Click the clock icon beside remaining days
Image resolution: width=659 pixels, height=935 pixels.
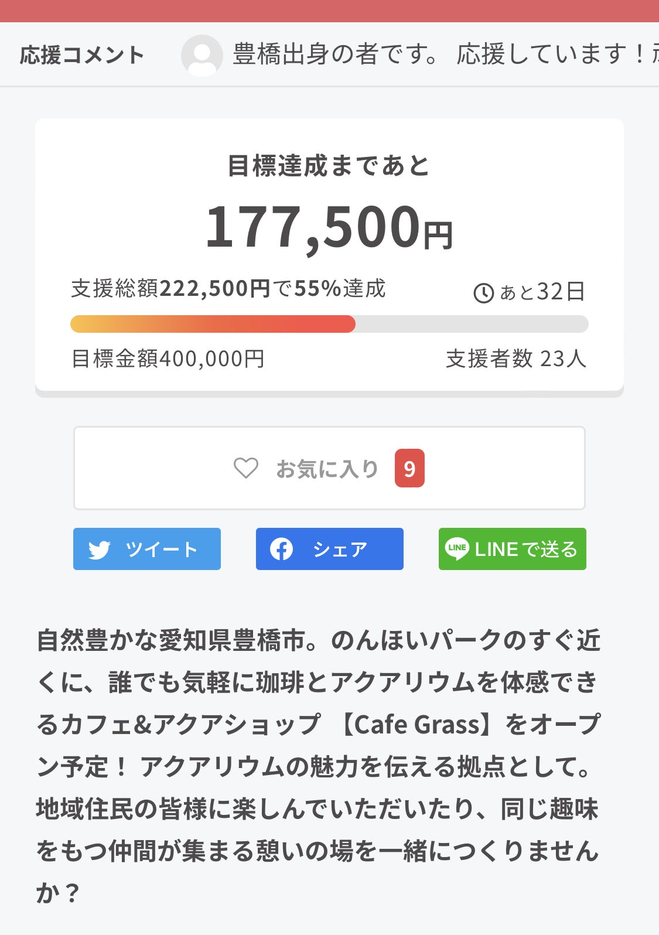[x=483, y=293]
